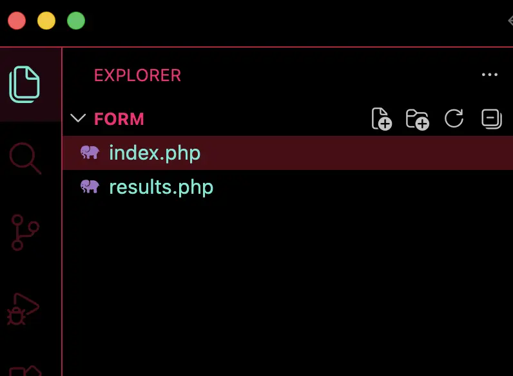Open Explorer's more actions ellipsis menu
513x376 pixels.
pos(490,75)
